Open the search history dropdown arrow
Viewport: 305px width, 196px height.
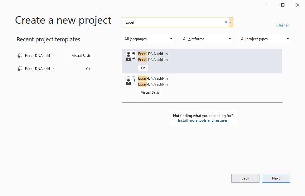click(x=231, y=22)
